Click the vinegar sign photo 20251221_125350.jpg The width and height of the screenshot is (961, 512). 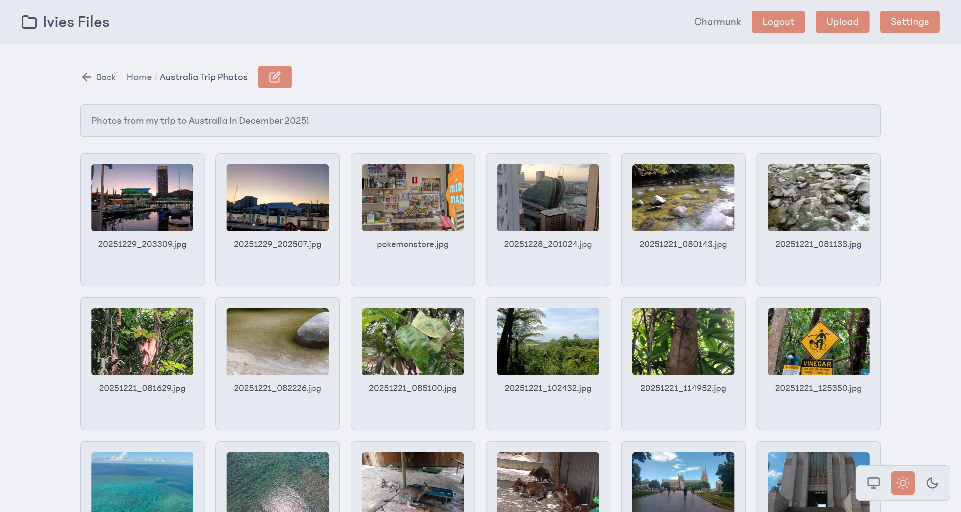click(x=818, y=342)
